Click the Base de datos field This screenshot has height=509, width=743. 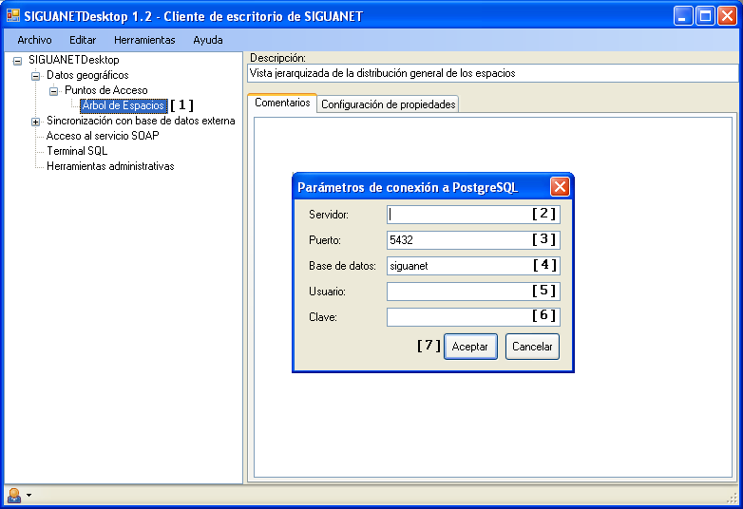tap(473, 266)
